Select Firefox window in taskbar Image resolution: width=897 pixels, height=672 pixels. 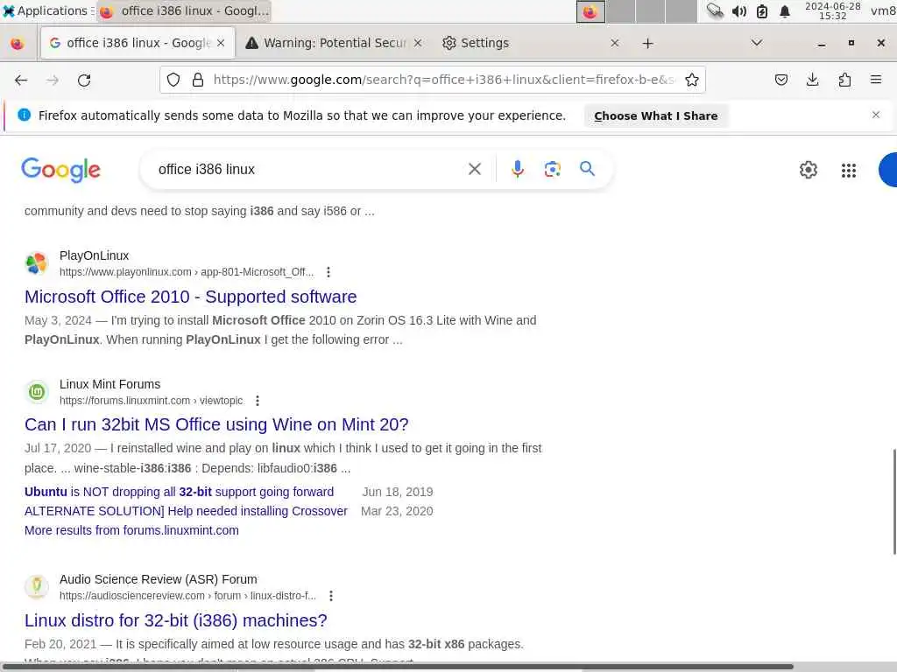pyautogui.click(x=184, y=10)
